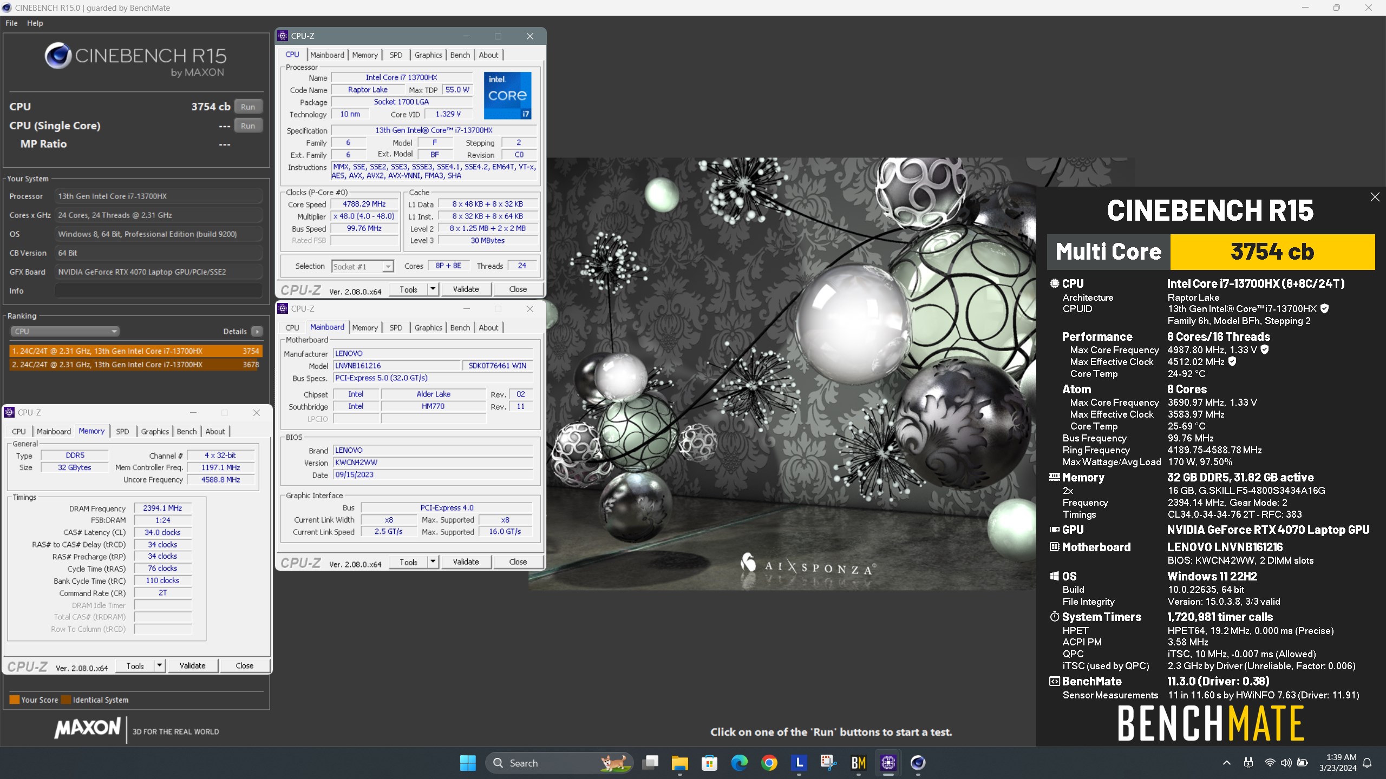Switch to Graphics tab in top CPU-Z
Viewport: 1386px width, 779px height.
click(428, 55)
